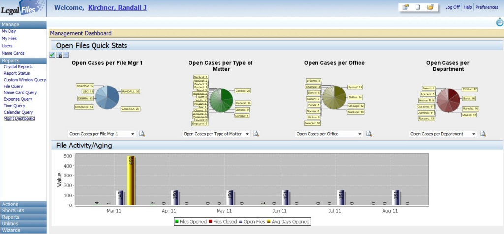Click the DEBRA: 13 pie label
504x234 pixels.
(x=86, y=98)
